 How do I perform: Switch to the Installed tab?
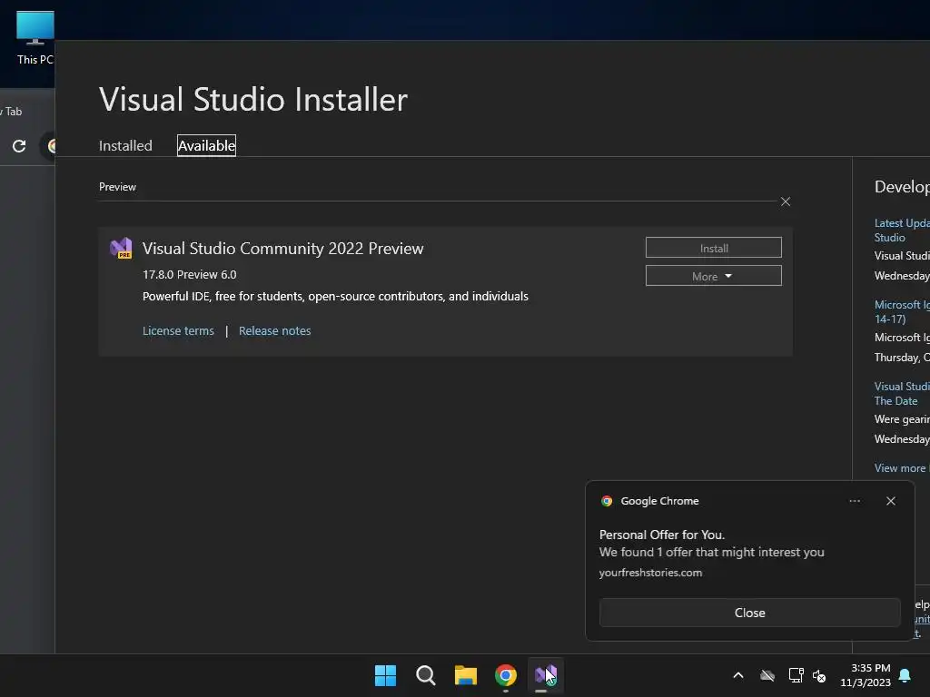click(x=125, y=146)
